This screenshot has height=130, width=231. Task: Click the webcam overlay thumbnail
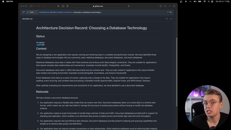(207, 107)
